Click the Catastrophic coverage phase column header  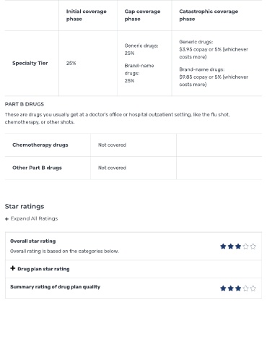tap(209, 15)
